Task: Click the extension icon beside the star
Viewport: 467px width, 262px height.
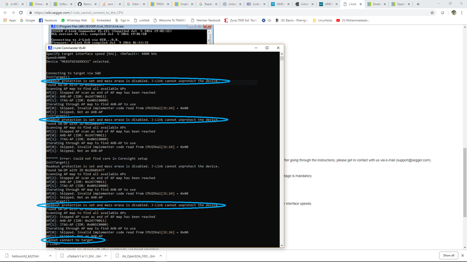Action: [443, 13]
